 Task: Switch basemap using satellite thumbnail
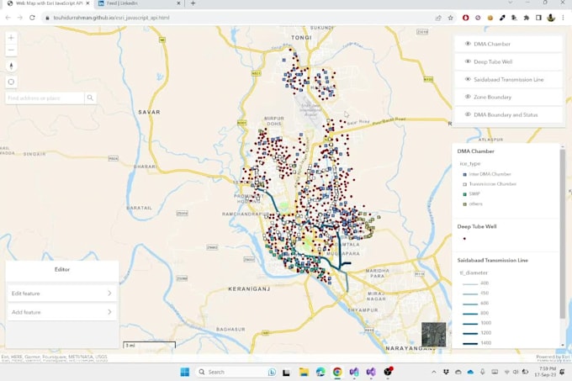click(x=433, y=335)
